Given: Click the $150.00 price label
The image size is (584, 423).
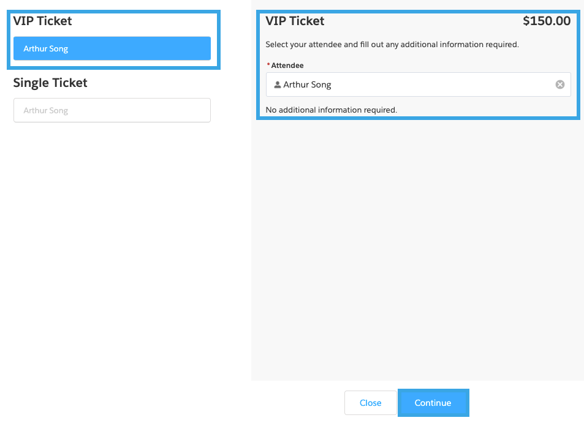Looking at the screenshot, I should coord(547,20).
